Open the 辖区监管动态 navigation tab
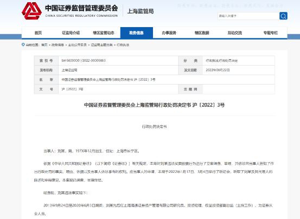 (104, 33)
